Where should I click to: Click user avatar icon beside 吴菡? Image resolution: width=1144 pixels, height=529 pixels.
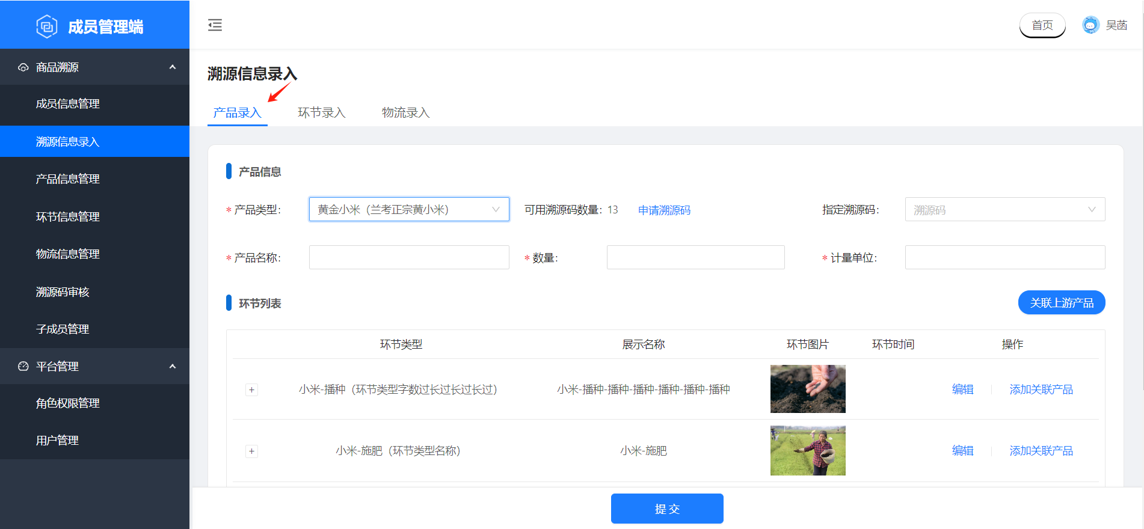coord(1090,25)
